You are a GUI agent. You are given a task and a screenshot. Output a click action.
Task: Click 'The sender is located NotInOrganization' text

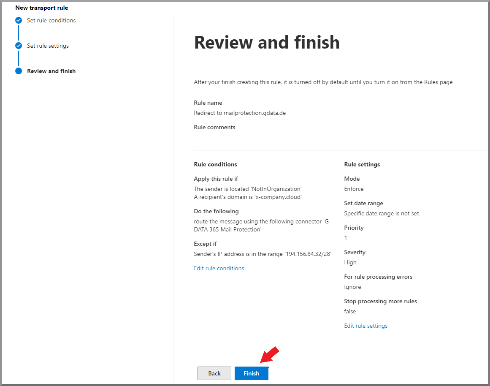point(248,189)
